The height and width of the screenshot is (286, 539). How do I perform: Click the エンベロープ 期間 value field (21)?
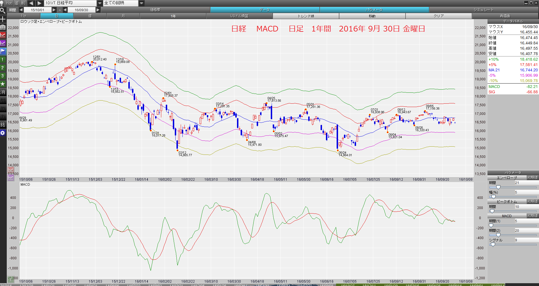point(526,183)
